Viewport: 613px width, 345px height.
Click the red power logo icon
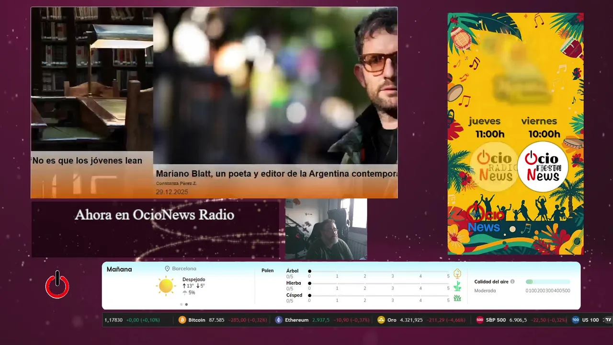[x=57, y=285]
